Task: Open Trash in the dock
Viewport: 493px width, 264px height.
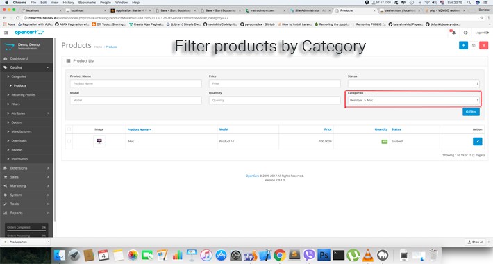Action: (433, 255)
